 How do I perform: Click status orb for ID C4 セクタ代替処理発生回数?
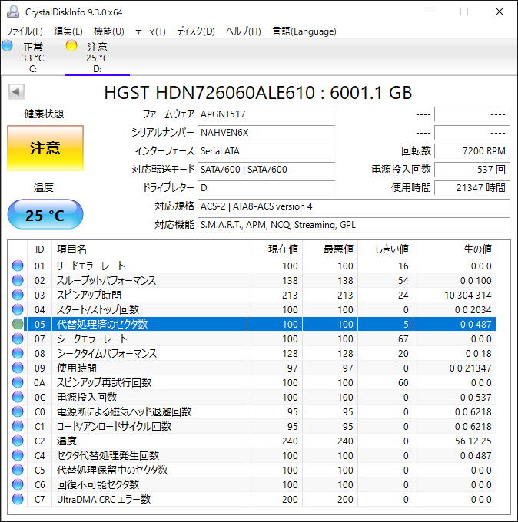click(18, 455)
